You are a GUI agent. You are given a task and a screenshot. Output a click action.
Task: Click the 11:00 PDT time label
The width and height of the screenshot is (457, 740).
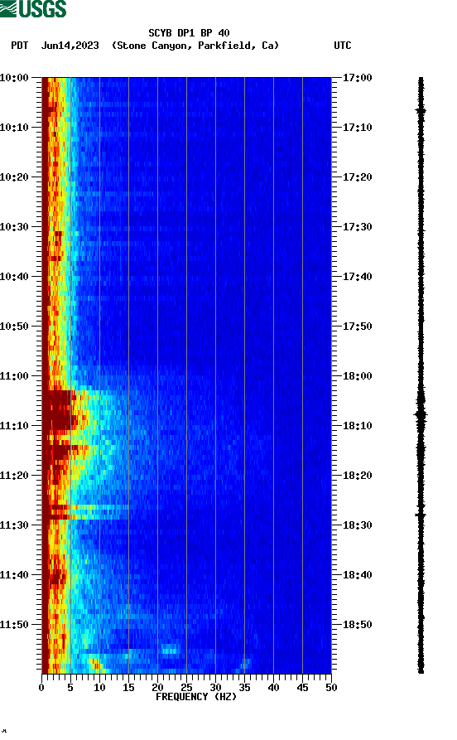pyautogui.click(x=14, y=375)
